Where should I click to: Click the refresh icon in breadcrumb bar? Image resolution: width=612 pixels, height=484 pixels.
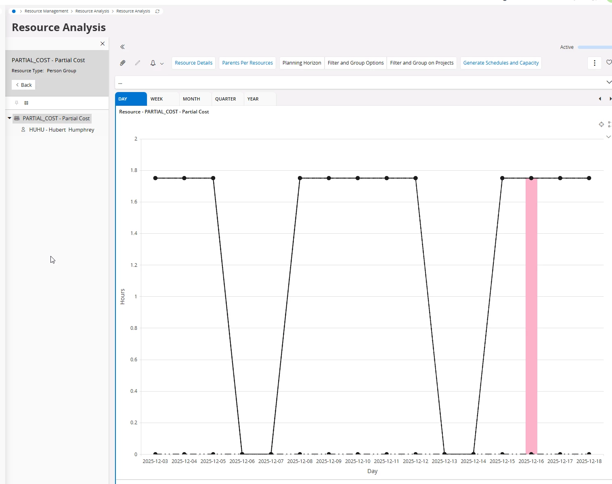(x=157, y=11)
